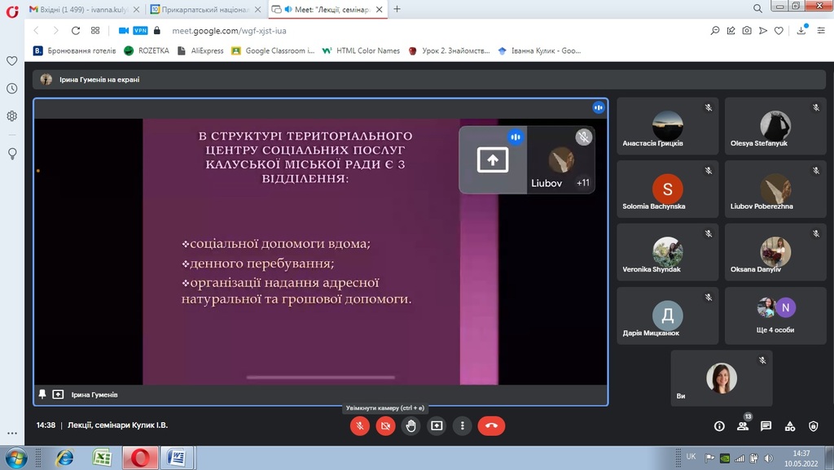Leave the call with red hang-up button
Viewport: 834px width, 470px height.
pyautogui.click(x=491, y=425)
